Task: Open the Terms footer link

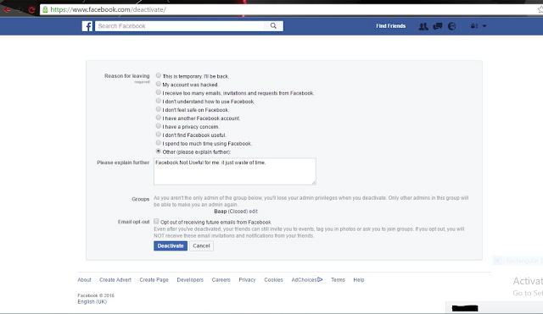Action: pyautogui.click(x=338, y=280)
